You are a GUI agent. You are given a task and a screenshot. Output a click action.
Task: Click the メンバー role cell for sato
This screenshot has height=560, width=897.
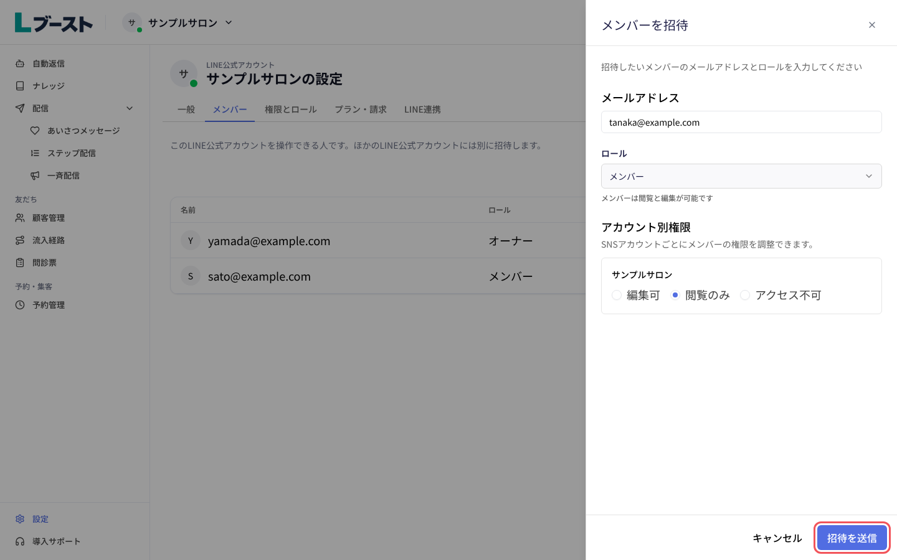click(511, 276)
